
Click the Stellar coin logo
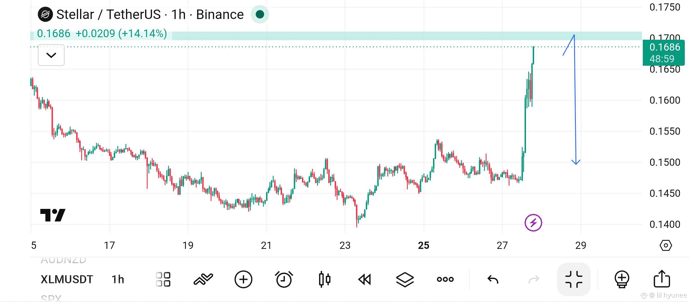click(x=45, y=15)
